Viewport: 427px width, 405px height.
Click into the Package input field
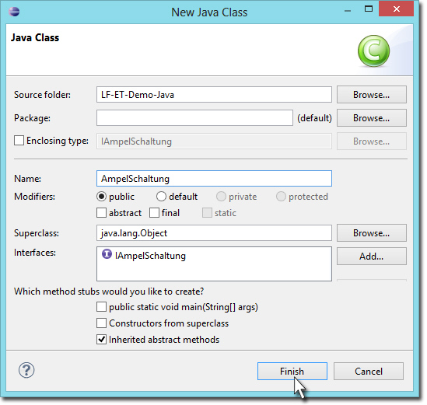click(194, 118)
